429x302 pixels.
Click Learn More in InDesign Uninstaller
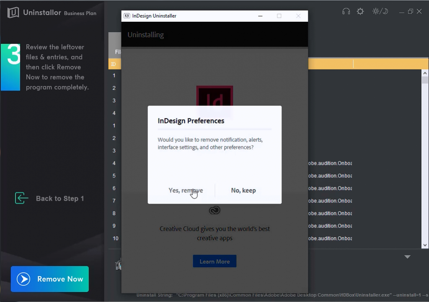tap(214, 261)
